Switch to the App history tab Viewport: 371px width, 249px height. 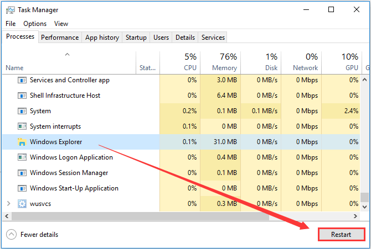pyautogui.click(x=102, y=38)
